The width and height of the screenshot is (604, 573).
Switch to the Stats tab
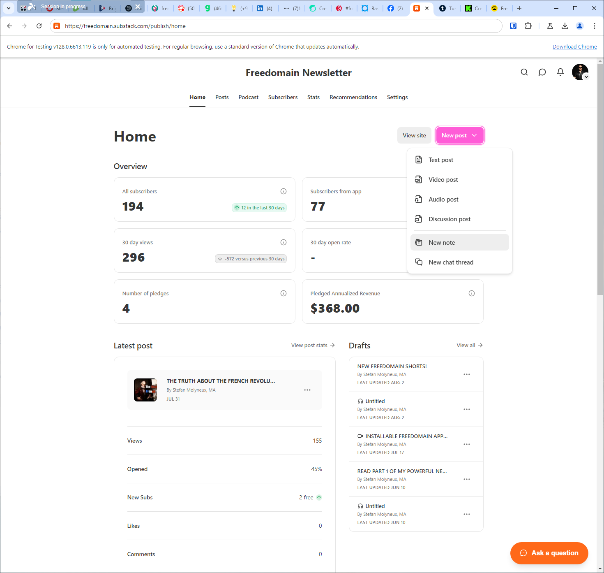pyautogui.click(x=314, y=97)
